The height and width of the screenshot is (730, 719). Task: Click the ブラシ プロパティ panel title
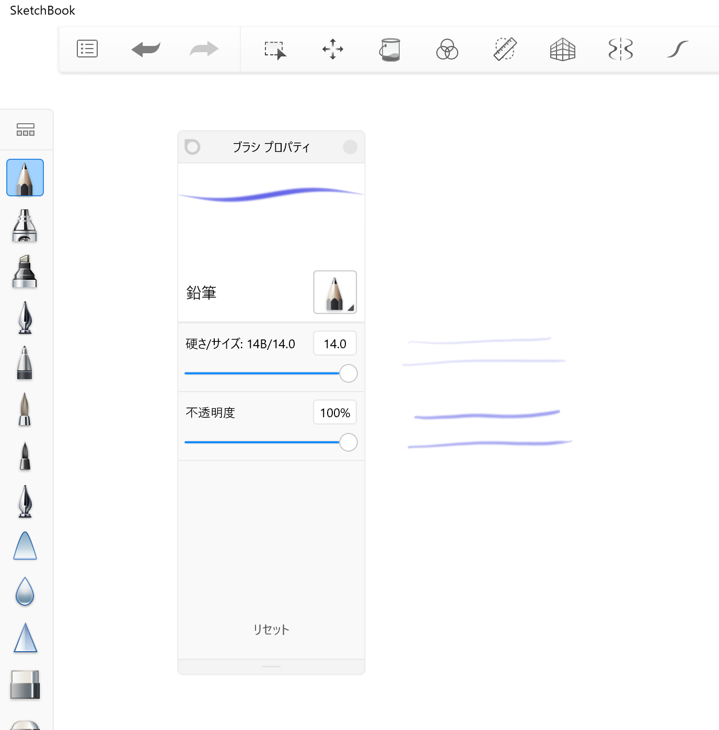271,147
